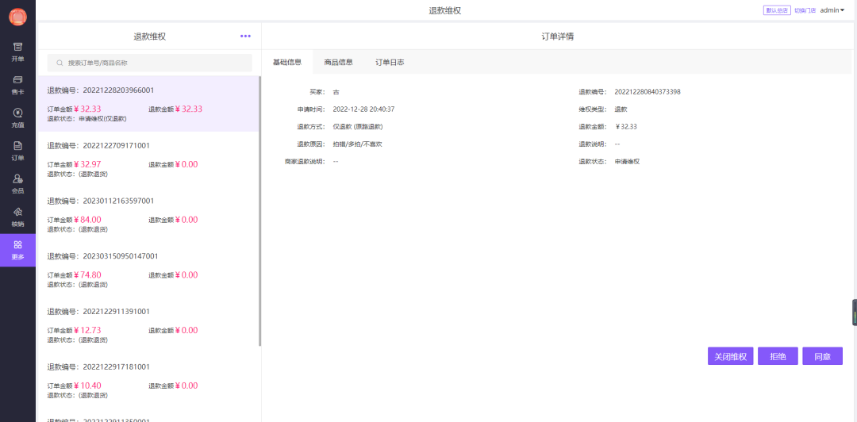Click order amount ¥10.40
This screenshot has width=857, height=422.
tap(87, 386)
